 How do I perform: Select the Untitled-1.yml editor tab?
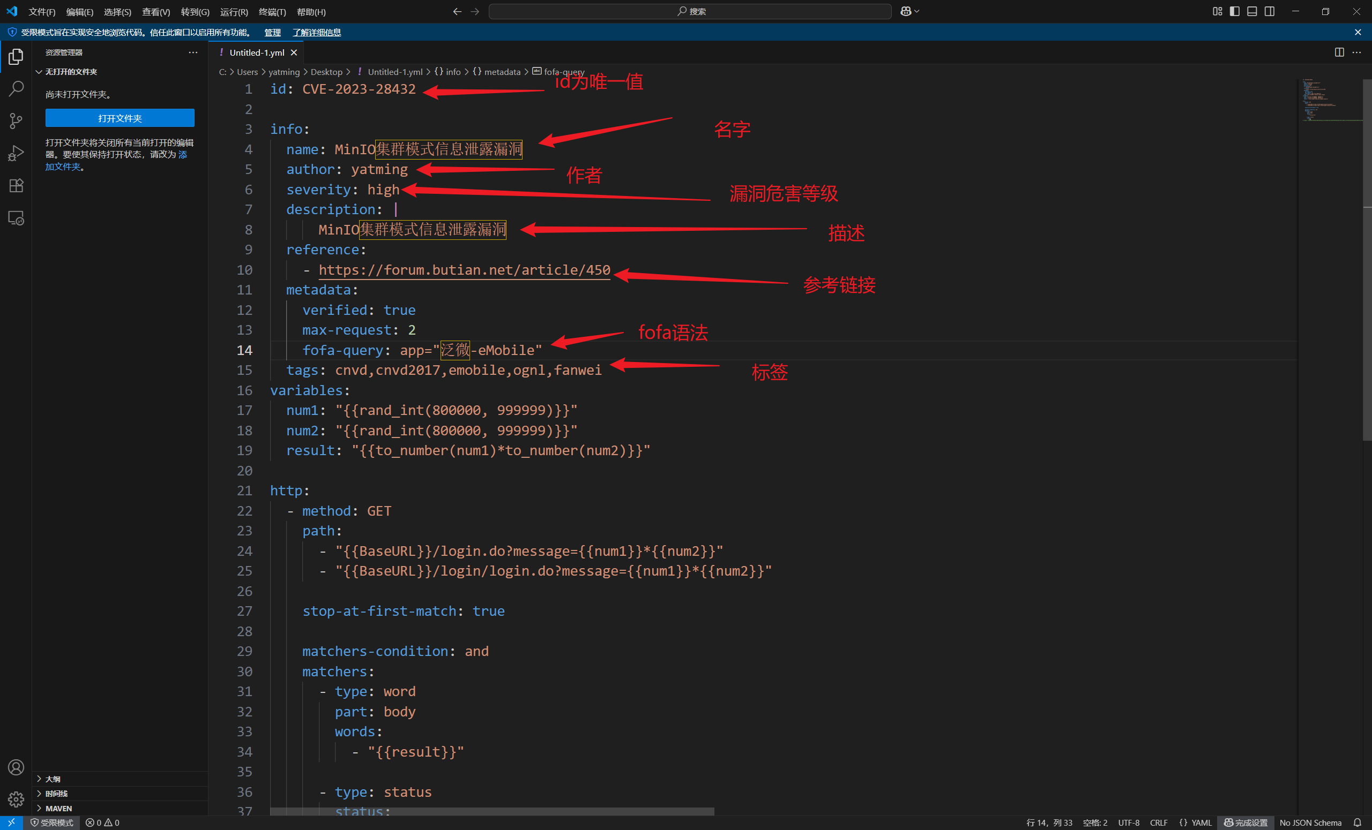[257, 52]
